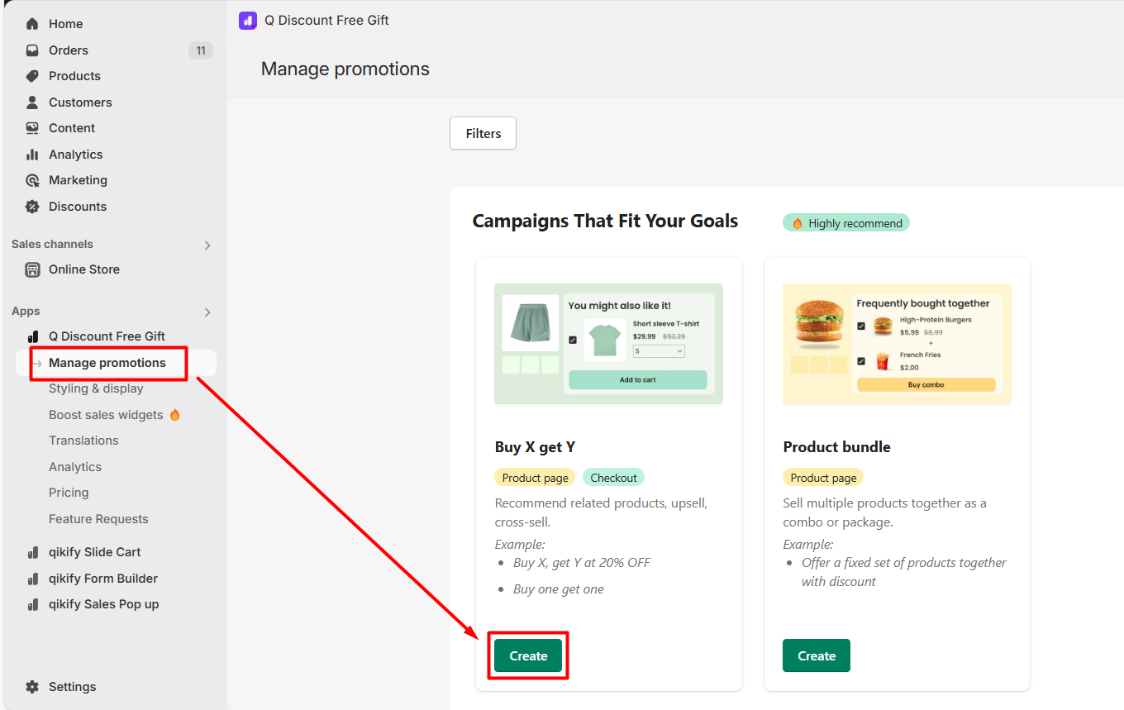Click the Buy X get Y preview image
This screenshot has width=1124, height=710.
pyautogui.click(x=608, y=344)
